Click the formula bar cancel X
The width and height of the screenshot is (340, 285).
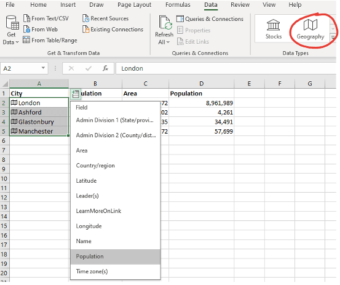tap(71, 68)
